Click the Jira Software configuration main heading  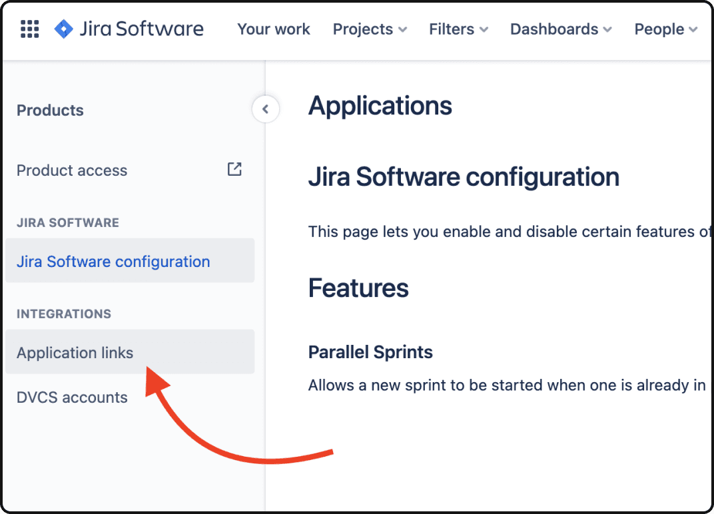pyautogui.click(x=464, y=178)
